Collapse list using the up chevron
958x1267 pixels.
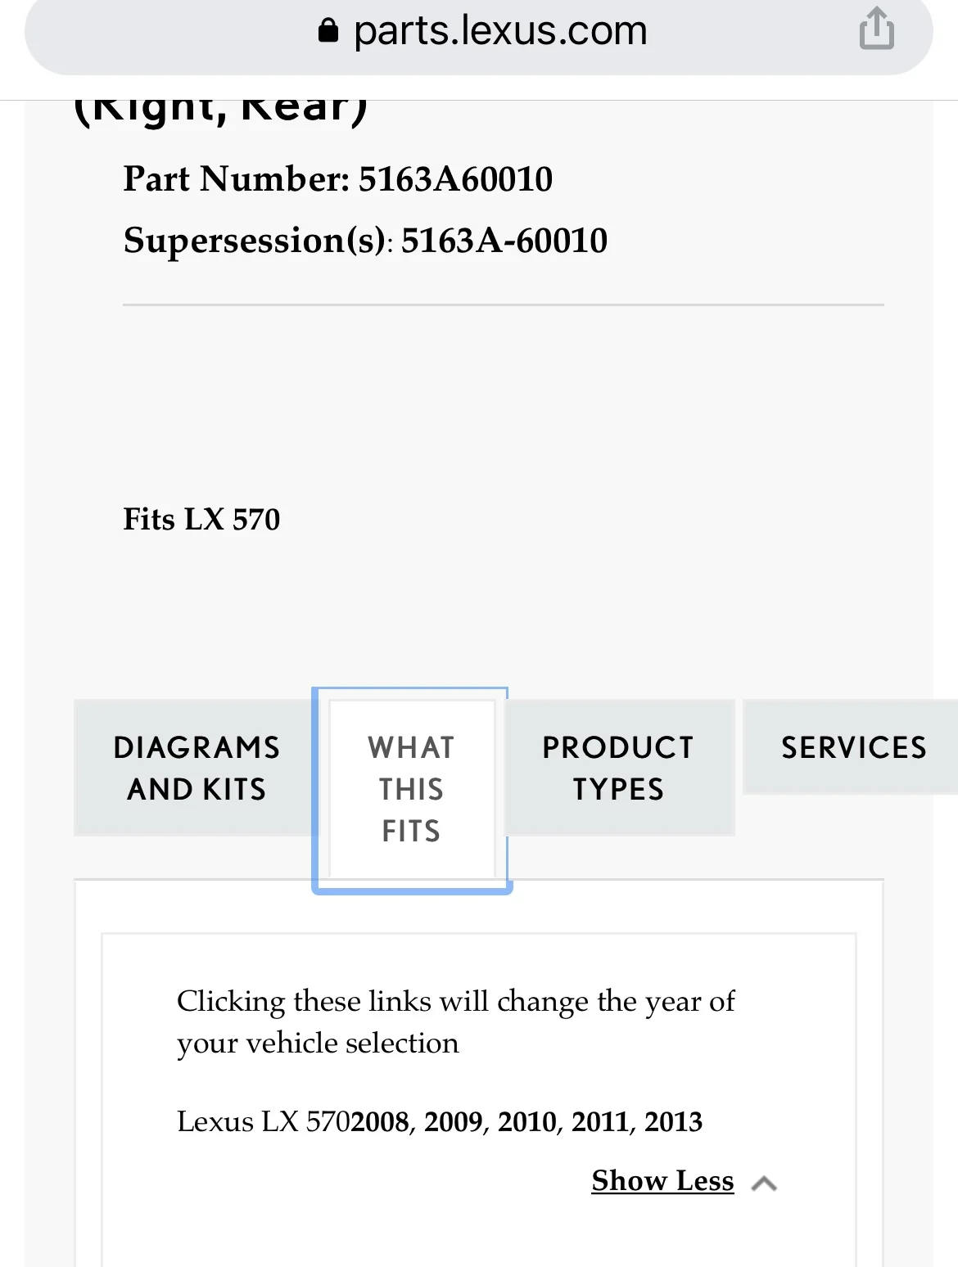coord(764,1184)
